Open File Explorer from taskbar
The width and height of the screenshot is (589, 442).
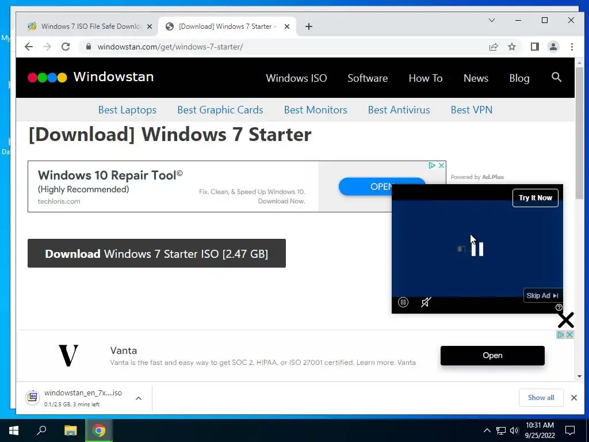(70, 430)
